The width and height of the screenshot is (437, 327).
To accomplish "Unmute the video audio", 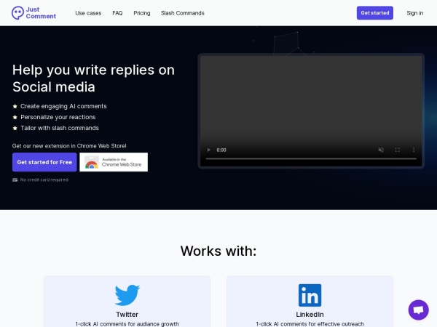I will tap(381, 150).
